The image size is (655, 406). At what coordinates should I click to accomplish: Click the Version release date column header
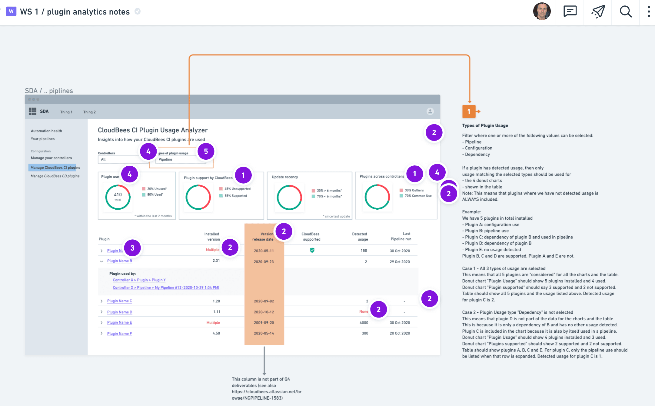(263, 237)
